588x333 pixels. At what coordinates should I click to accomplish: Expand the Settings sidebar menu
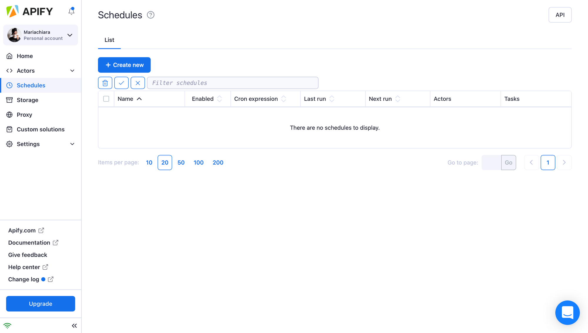click(72, 144)
